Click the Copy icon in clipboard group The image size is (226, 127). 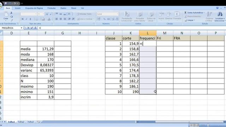pyautogui.click(x=11, y=17)
